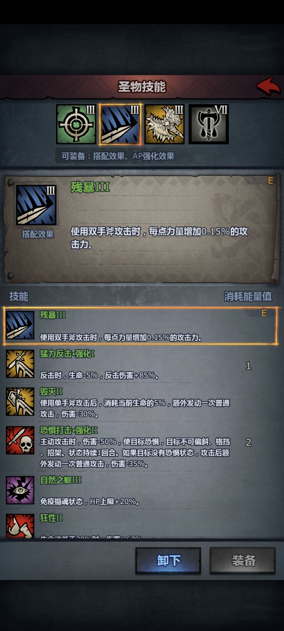
Task: Go back with the red arrow
Action: click(x=268, y=86)
